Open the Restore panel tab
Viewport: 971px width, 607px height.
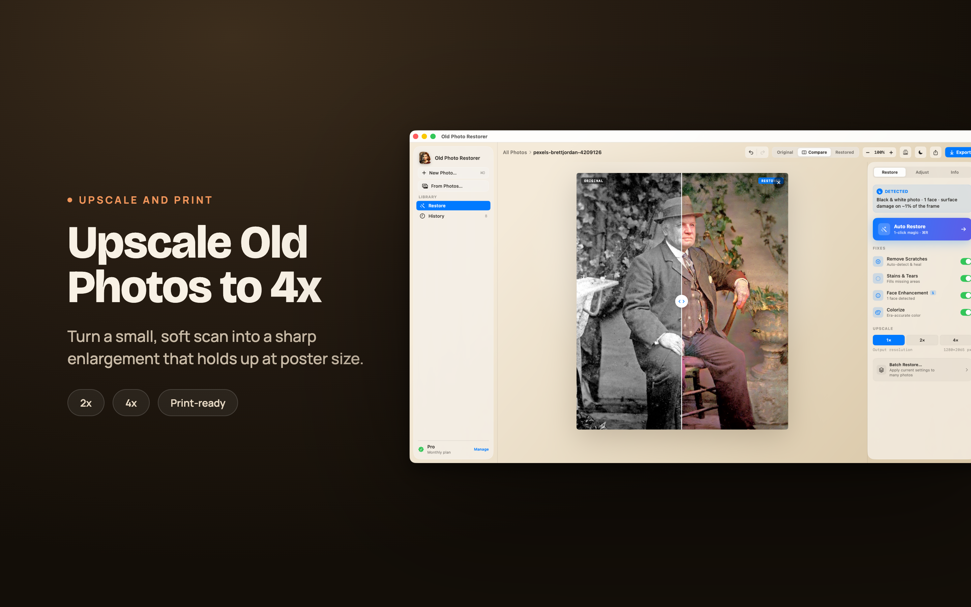coord(889,172)
